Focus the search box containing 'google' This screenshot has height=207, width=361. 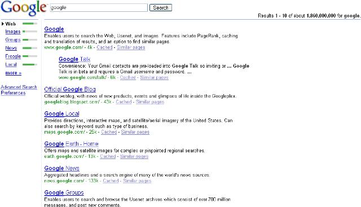click(x=99, y=7)
